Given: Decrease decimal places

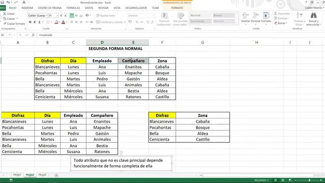Looking at the screenshot, I should tap(152, 22).
